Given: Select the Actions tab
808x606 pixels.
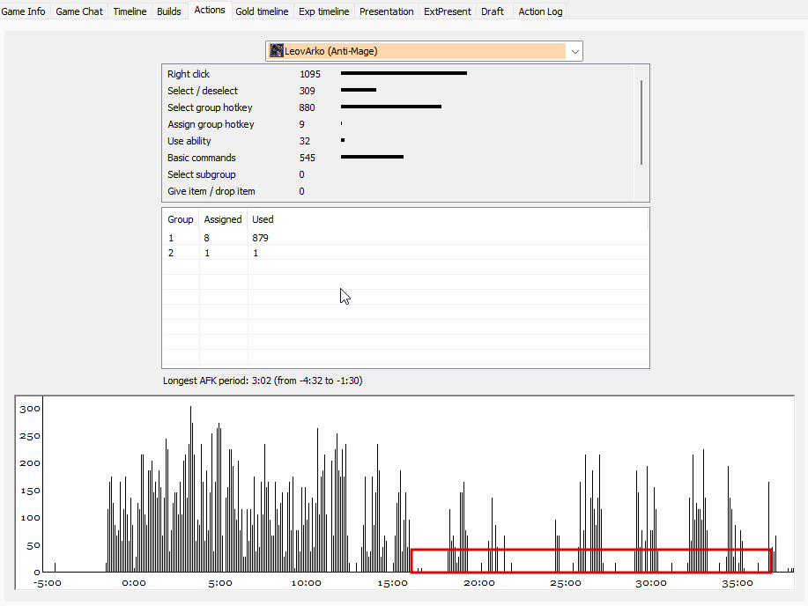Looking at the screenshot, I should coord(209,10).
